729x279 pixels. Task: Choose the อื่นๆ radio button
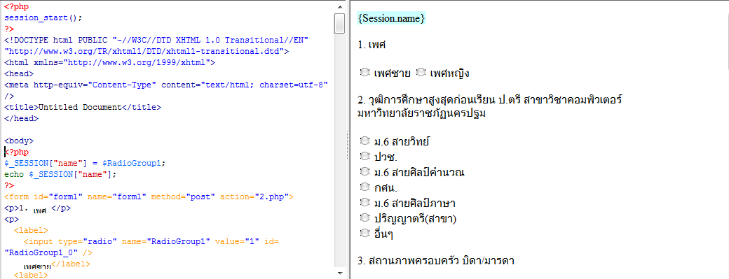point(365,233)
